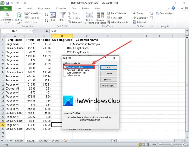Click the insert worksheet tab icon
189x147 pixels.
(65, 141)
